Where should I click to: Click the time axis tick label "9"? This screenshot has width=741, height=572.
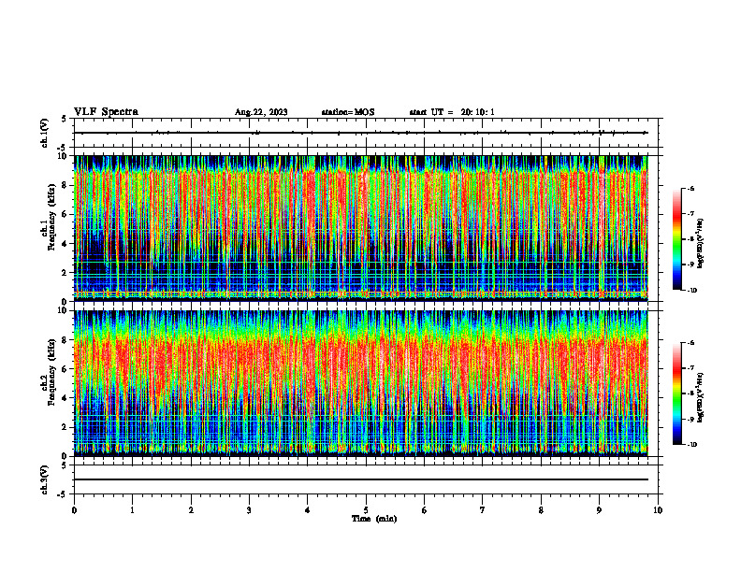click(x=599, y=510)
